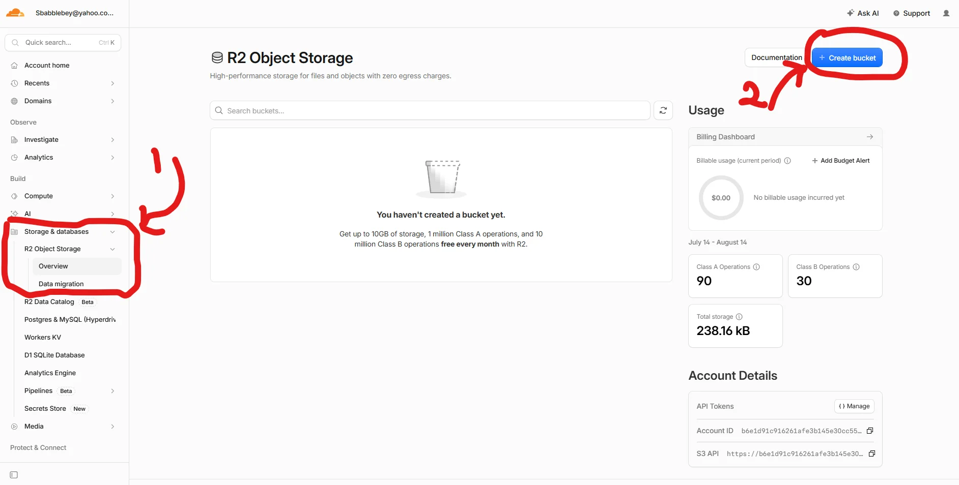Screen dimensions: 959x485
Task: Expand the Analytics chevron
Action: (x=112, y=158)
